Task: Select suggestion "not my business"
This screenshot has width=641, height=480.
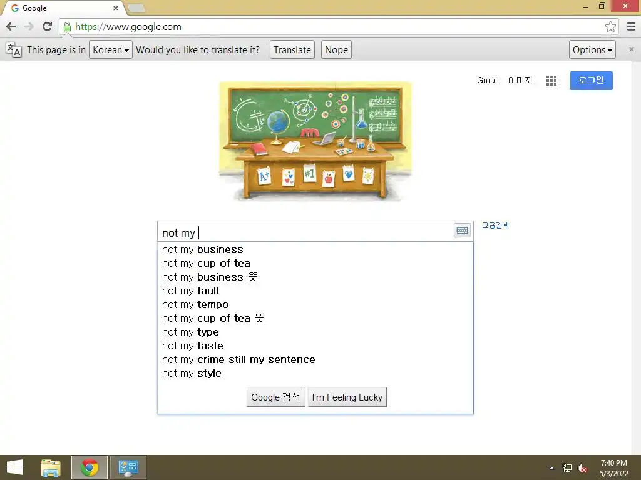Action: click(x=315, y=249)
